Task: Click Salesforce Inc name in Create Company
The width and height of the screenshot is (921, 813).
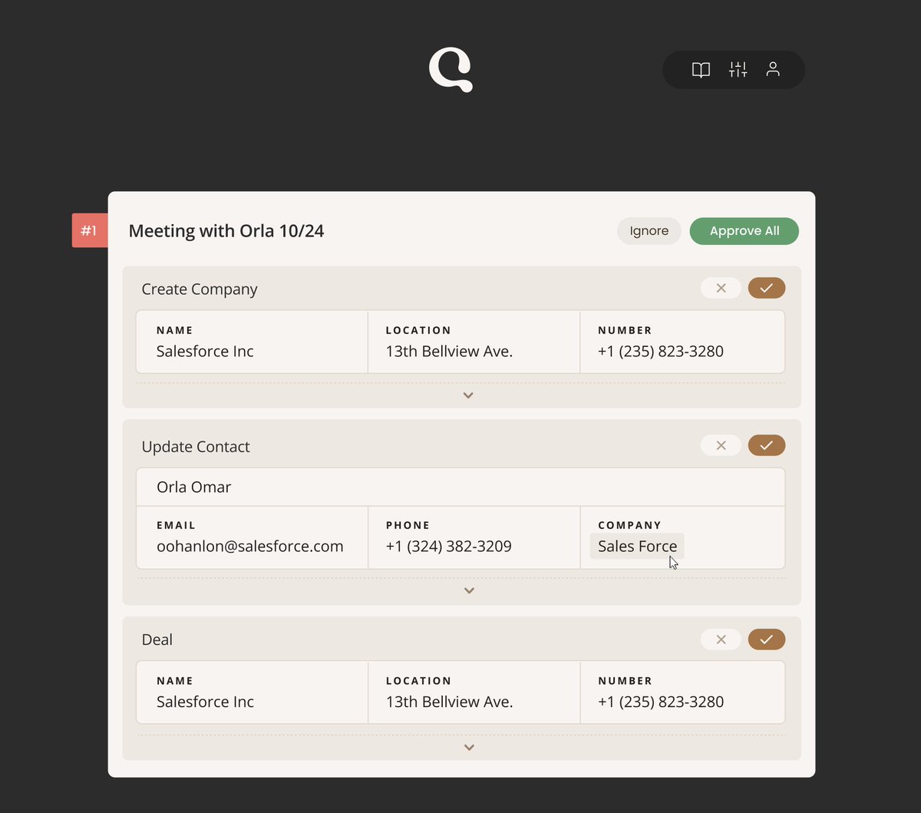Action: pos(205,352)
